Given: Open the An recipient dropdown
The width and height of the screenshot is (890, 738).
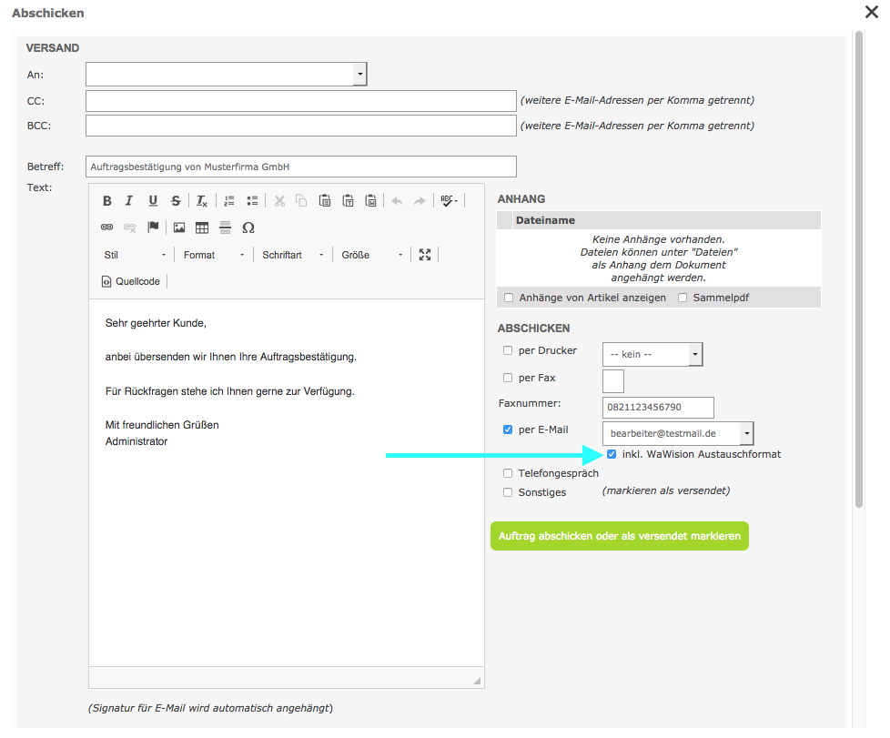Looking at the screenshot, I should [x=360, y=74].
